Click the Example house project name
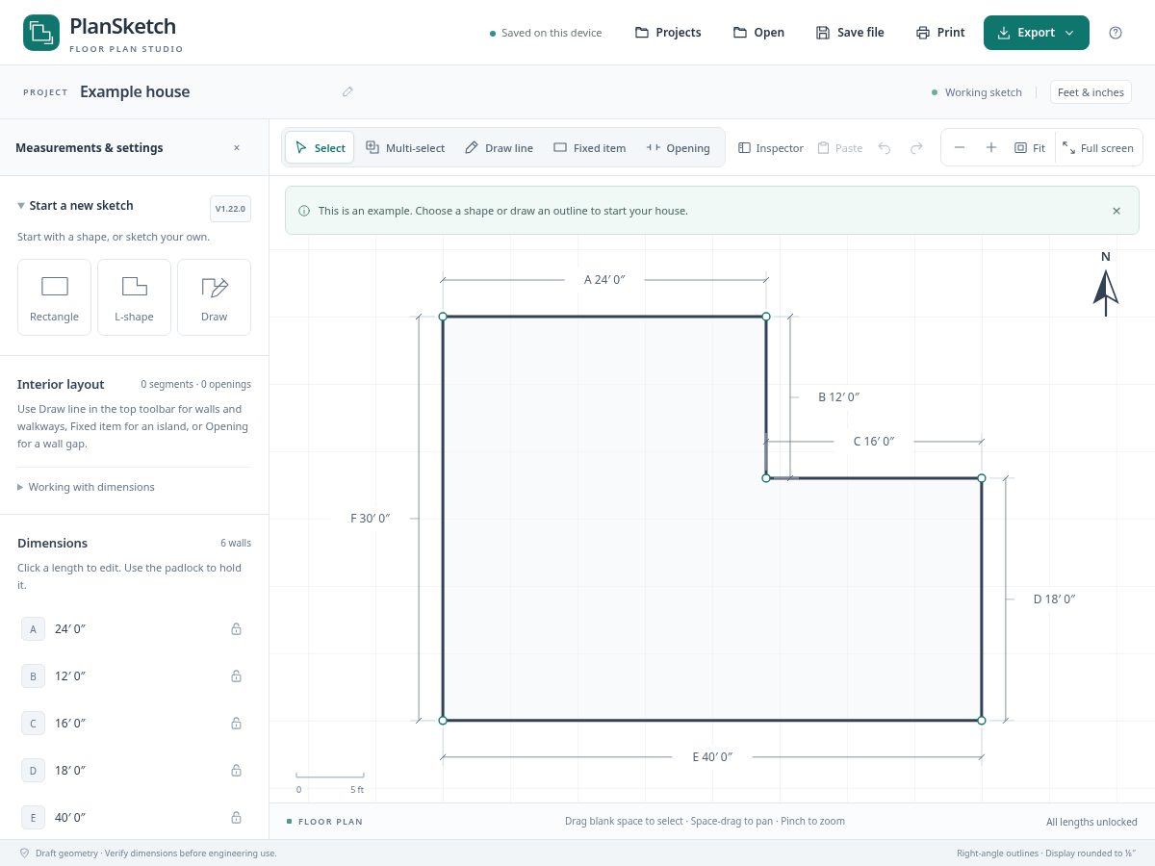This screenshot has height=866, width=1155. [135, 91]
